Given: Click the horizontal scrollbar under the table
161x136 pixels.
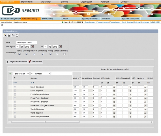Looking at the screenshot, I should (45, 122).
